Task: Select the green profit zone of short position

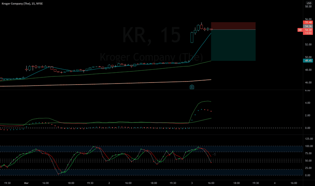Action: (x=233, y=45)
